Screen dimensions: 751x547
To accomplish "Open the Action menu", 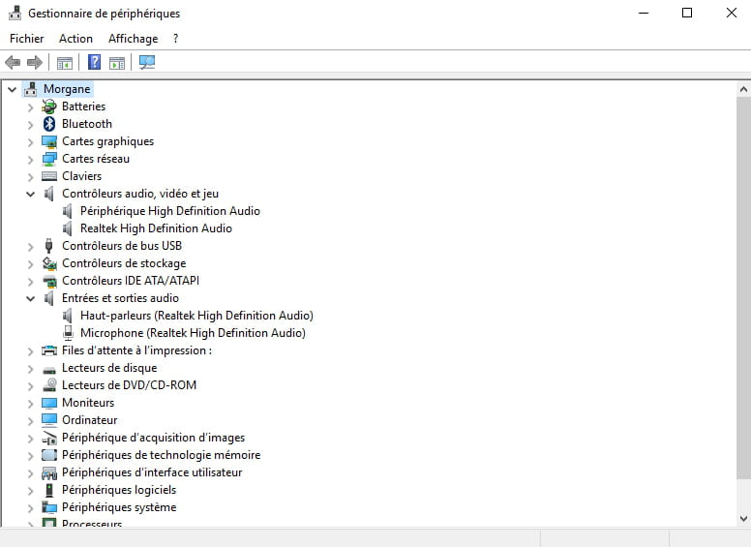I will (x=75, y=39).
